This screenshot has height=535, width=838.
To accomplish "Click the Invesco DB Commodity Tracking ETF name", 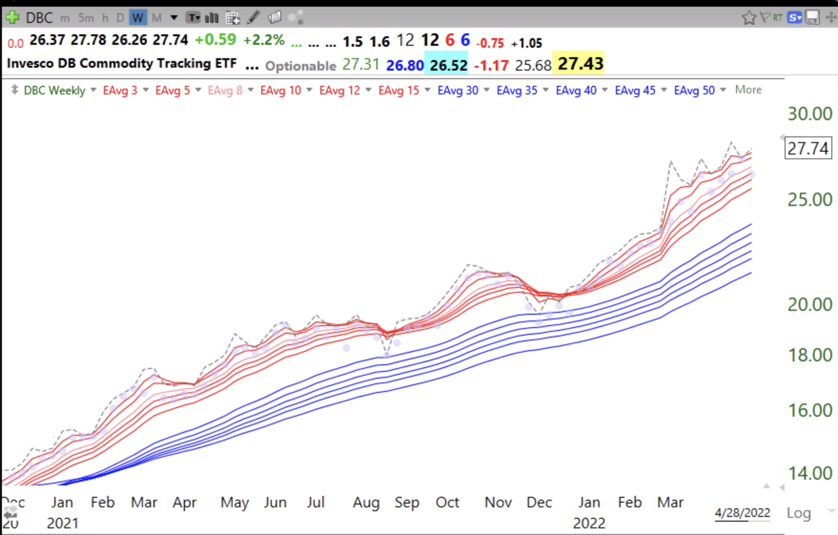I will (x=122, y=63).
